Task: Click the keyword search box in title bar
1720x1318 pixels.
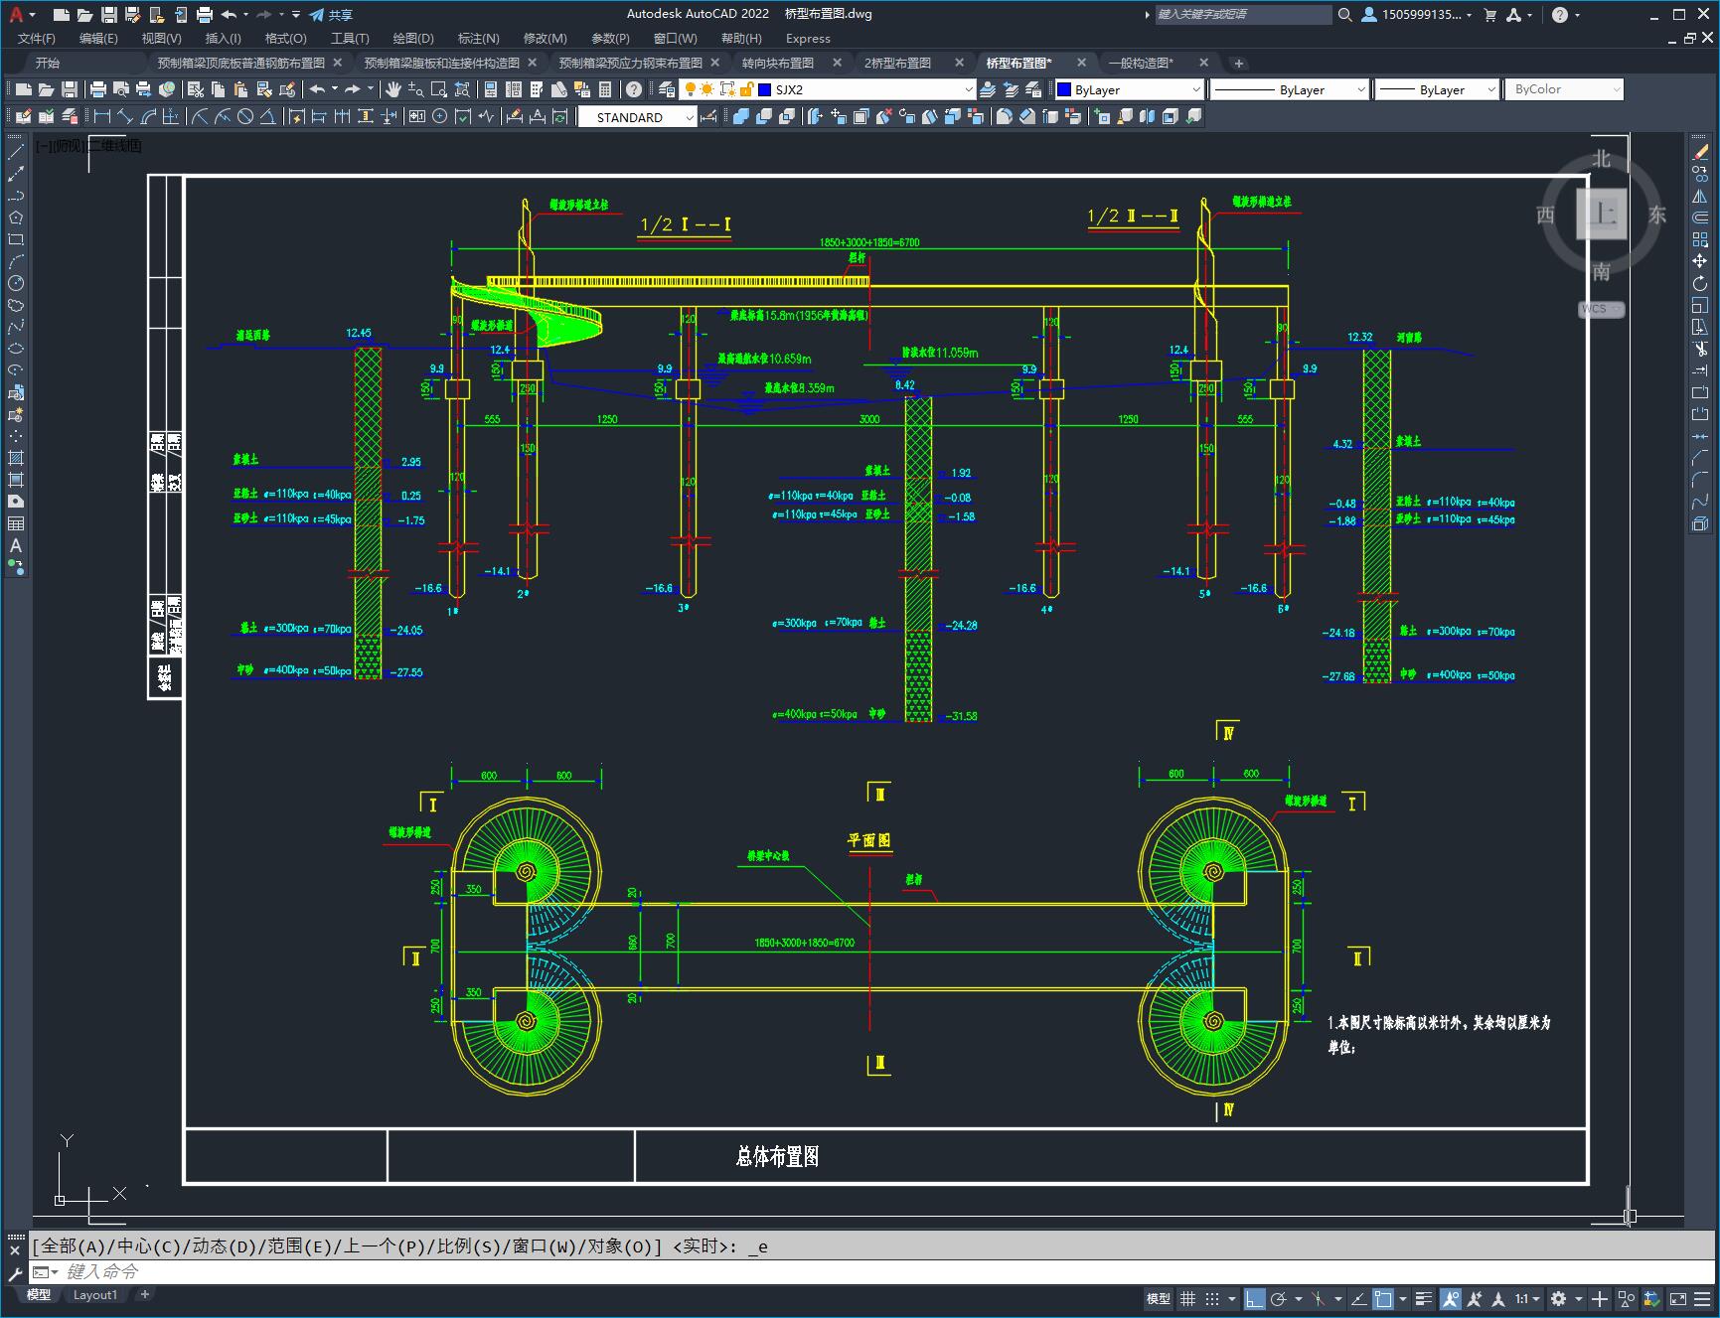Action: tap(1242, 15)
